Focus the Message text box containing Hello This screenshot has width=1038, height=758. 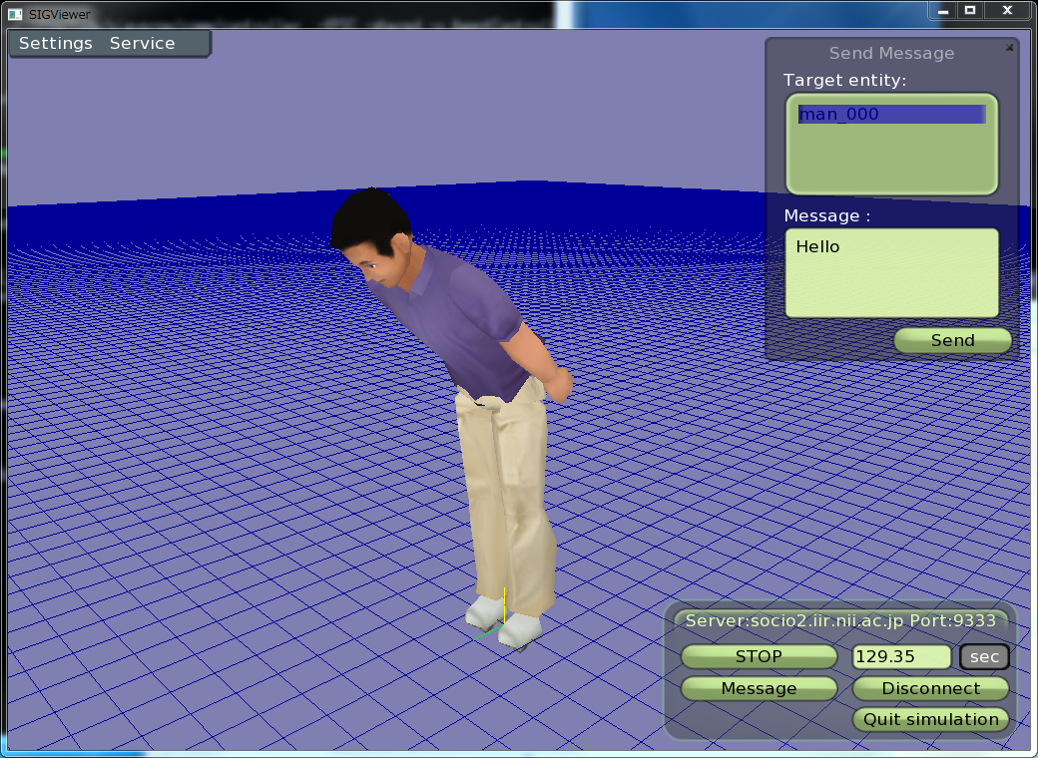891,273
